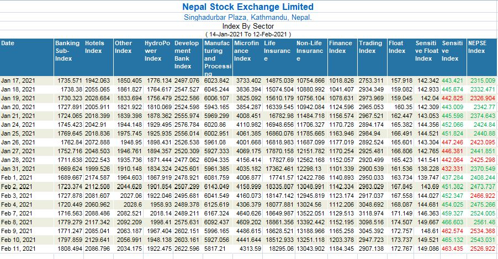Image resolution: width=498 pixels, height=259 pixels.
Task: Click the Trading Index column header
Action: click(x=370, y=47)
